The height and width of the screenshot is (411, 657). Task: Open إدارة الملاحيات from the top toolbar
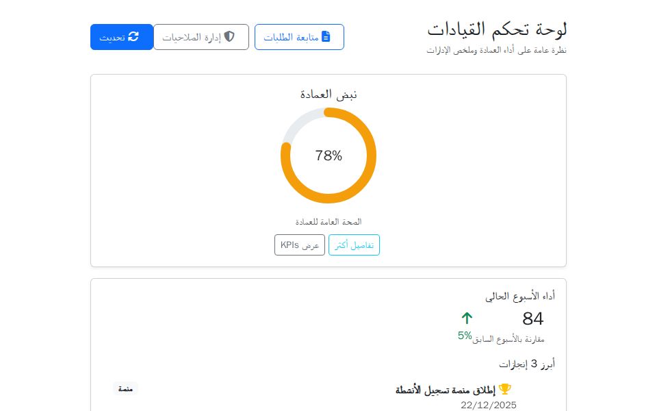[x=201, y=36]
